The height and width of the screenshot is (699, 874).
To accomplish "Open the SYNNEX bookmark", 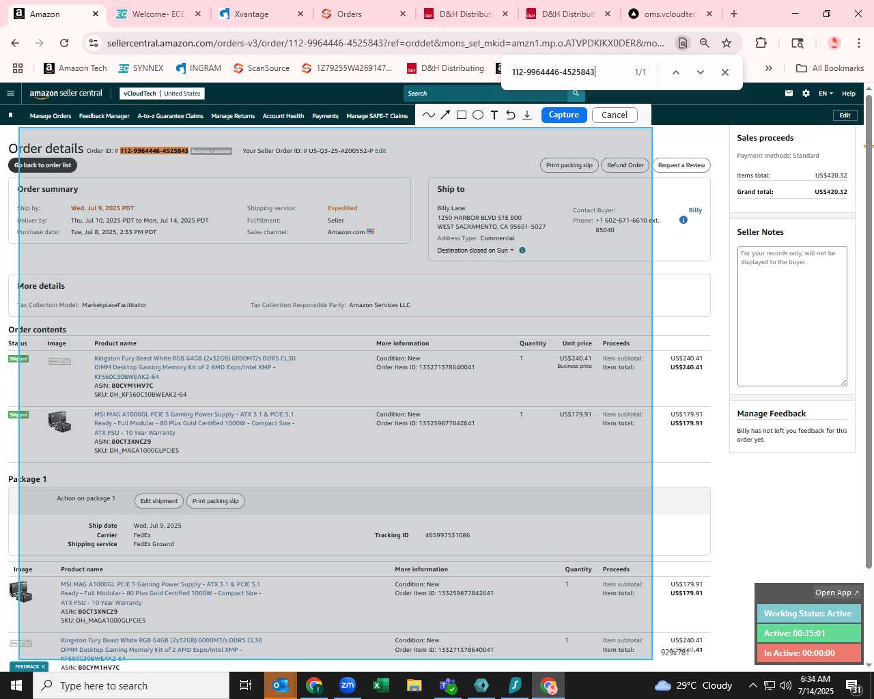I will pos(141,68).
